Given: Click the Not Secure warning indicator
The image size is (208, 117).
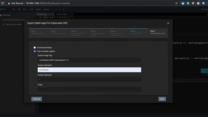Looking at the screenshot, I should pos(15,3).
